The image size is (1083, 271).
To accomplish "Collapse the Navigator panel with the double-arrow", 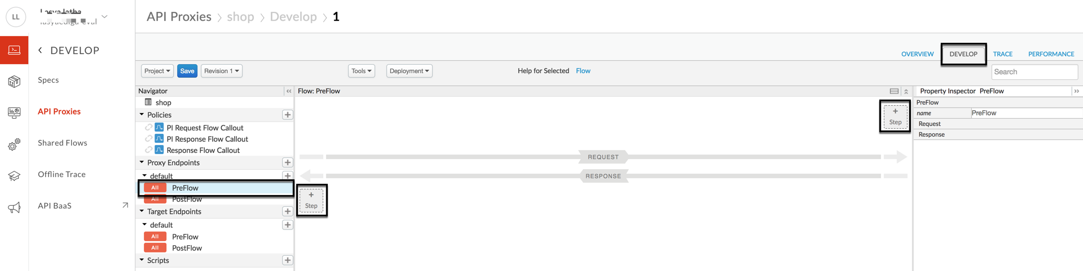I will 289,91.
